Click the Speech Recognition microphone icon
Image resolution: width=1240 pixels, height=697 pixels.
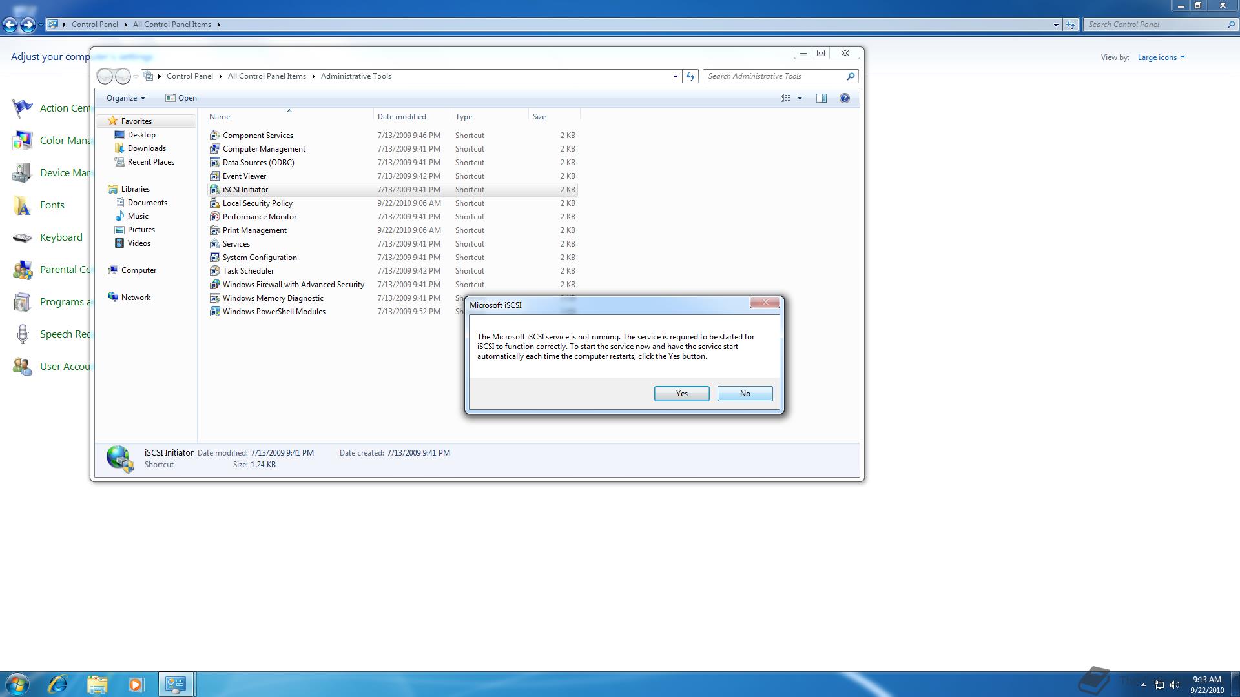point(22,334)
